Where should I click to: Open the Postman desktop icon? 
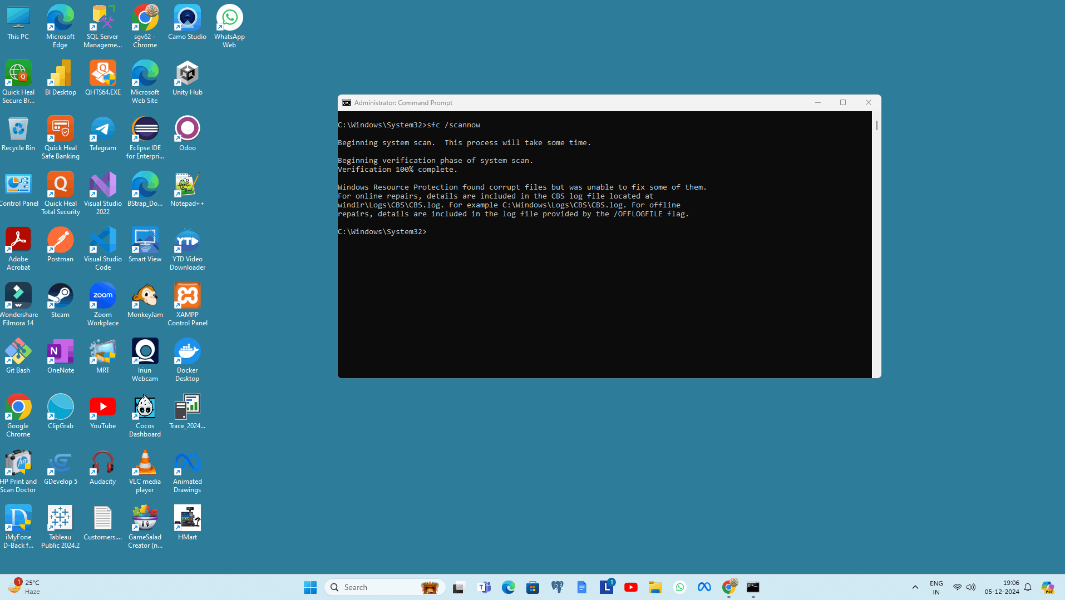click(x=60, y=245)
